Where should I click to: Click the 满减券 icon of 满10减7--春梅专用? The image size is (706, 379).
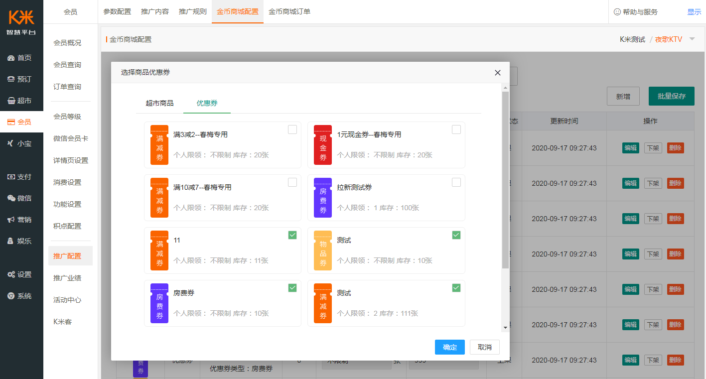(x=159, y=198)
